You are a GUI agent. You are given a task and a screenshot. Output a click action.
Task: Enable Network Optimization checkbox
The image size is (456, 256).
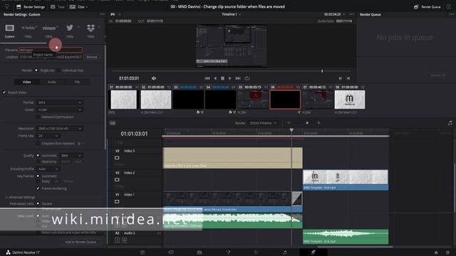pyautogui.click(x=38, y=117)
